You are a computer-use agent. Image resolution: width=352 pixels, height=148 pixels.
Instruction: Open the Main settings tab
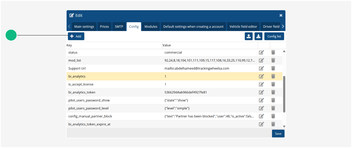84,26
